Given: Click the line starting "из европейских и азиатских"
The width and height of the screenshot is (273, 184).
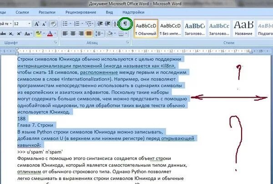Looking at the screenshot, I should coord(93,92).
